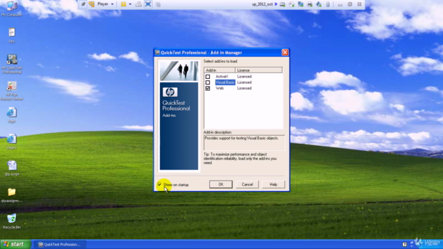Open My Computer desktop icon
The image size is (443, 249).
pos(12,9)
